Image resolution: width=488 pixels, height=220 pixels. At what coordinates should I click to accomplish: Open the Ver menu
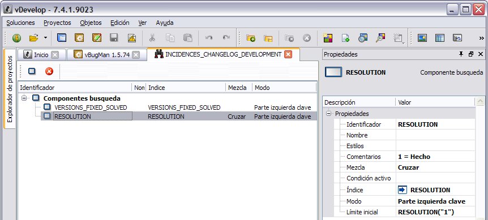point(143,23)
